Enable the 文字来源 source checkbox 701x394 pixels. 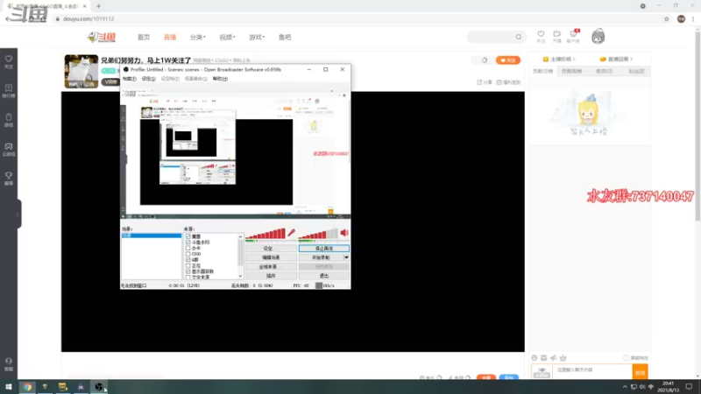click(188, 277)
